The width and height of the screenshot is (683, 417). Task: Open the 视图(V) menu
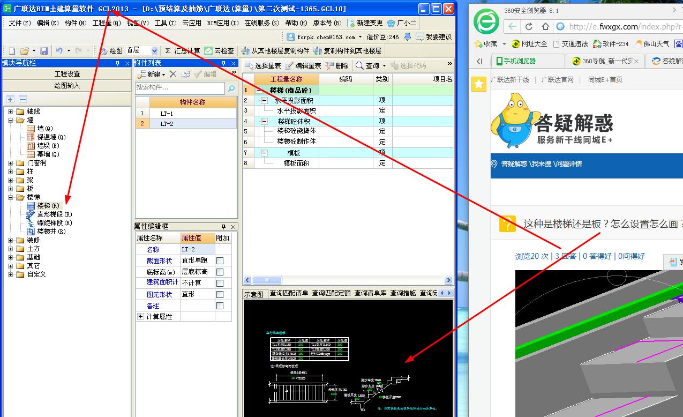137,23
